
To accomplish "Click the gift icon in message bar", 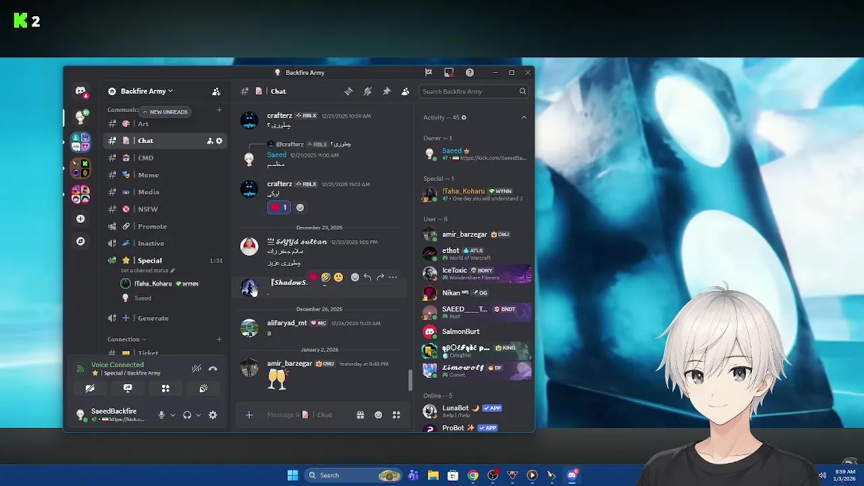I will coord(360,415).
